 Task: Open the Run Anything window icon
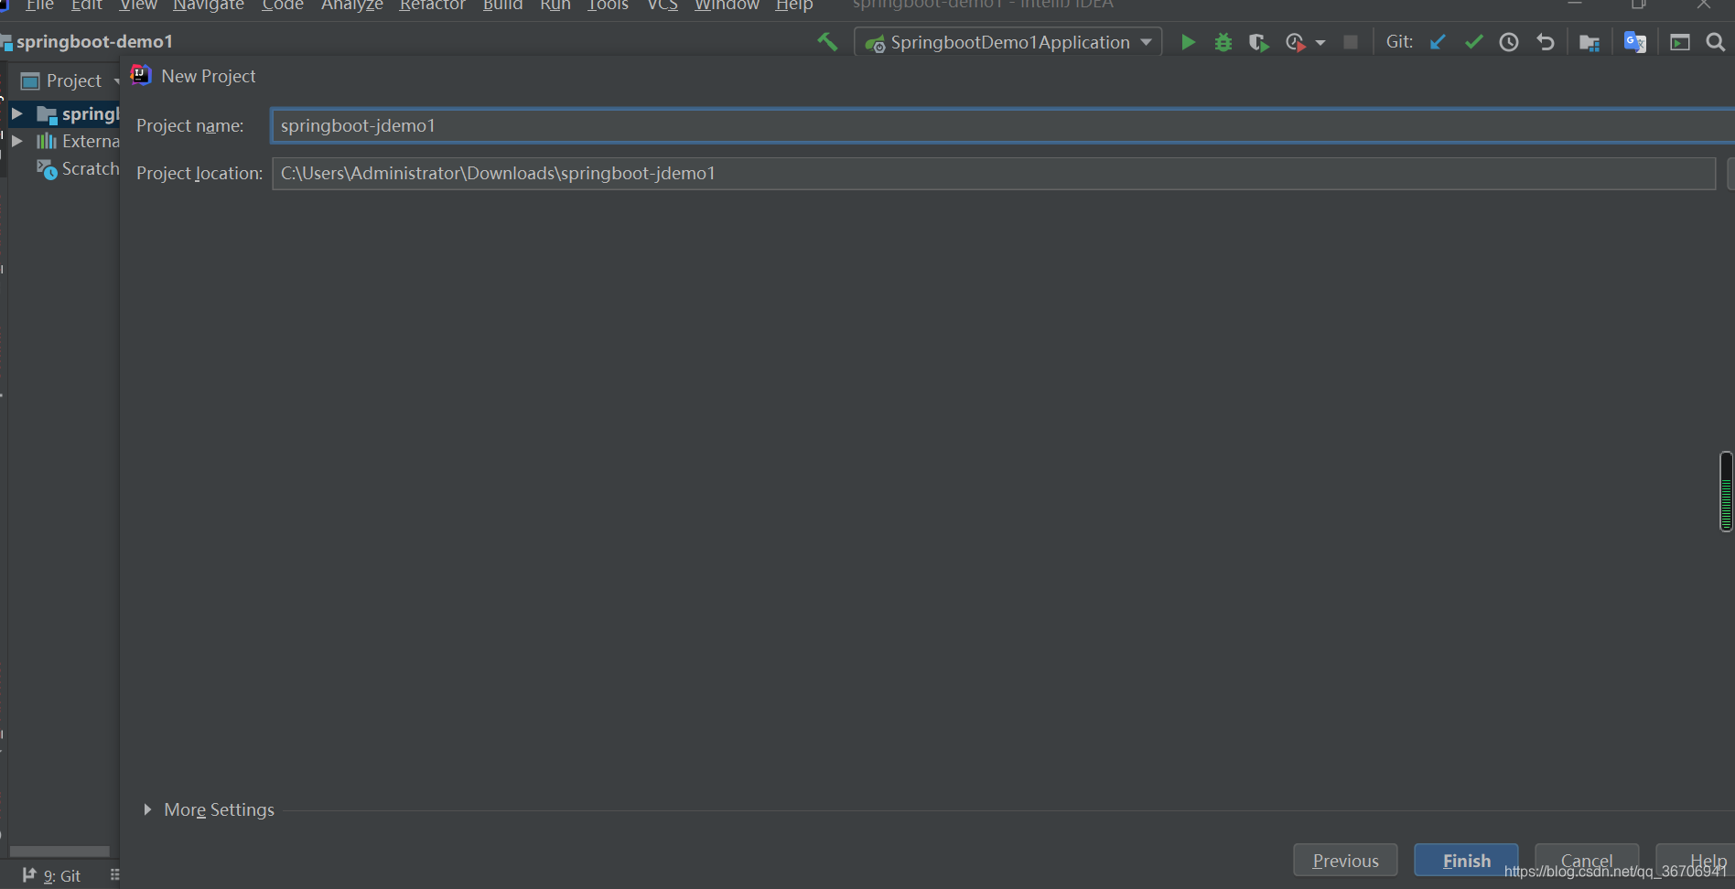pyautogui.click(x=1680, y=42)
